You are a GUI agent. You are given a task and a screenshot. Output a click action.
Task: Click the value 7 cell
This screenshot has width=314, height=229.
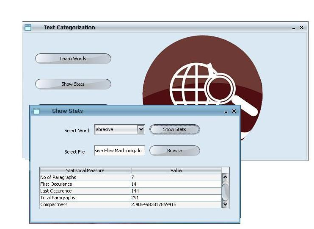coord(176,177)
